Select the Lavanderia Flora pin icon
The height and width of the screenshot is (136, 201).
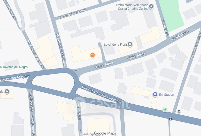pyautogui.click(x=130, y=44)
